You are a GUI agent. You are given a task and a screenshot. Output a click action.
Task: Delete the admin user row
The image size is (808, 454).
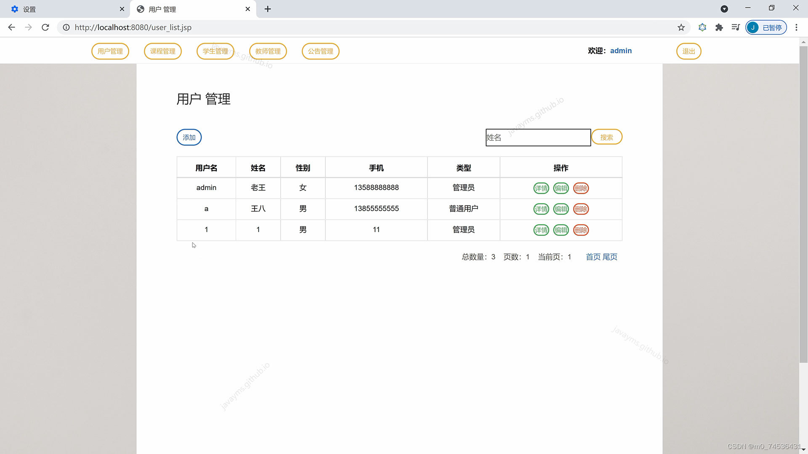581,188
